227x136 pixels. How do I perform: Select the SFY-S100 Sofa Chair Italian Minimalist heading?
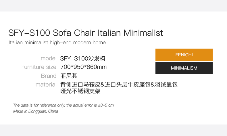coord(86,33)
